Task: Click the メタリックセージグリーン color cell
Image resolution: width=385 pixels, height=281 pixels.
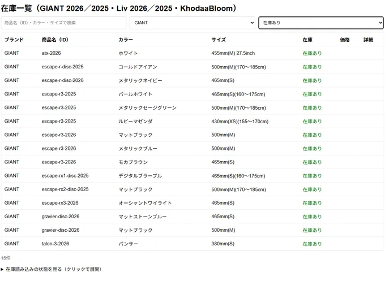Action: click(148, 107)
